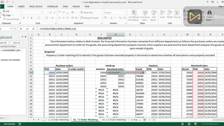The width and height of the screenshot is (224, 126).
Task: Open the Borders tool icon
Action: click(x=39, y=18)
